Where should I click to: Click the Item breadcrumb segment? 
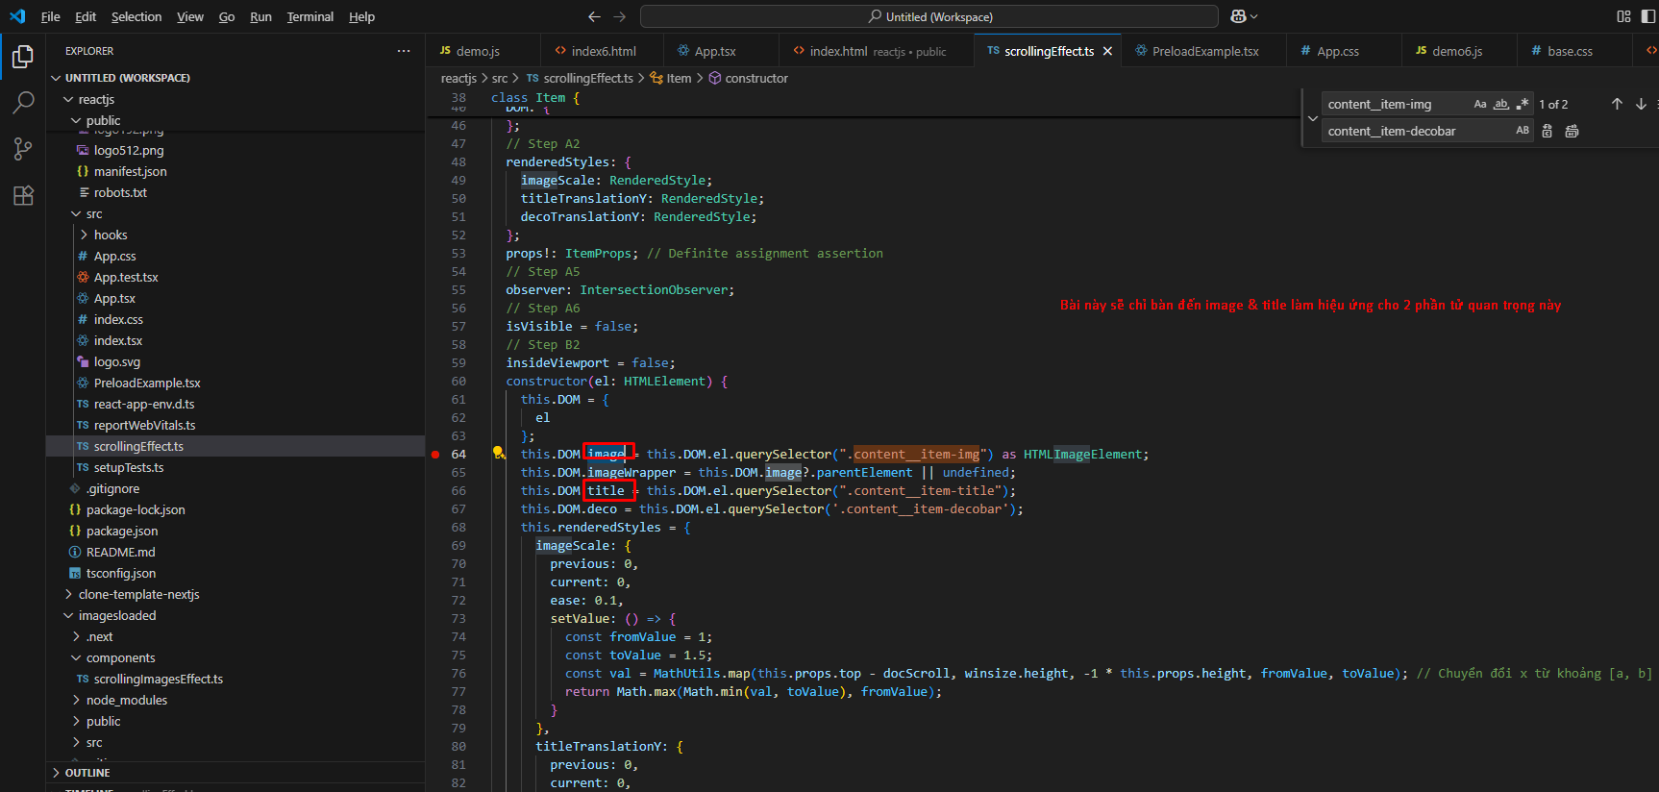click(679, 79)
